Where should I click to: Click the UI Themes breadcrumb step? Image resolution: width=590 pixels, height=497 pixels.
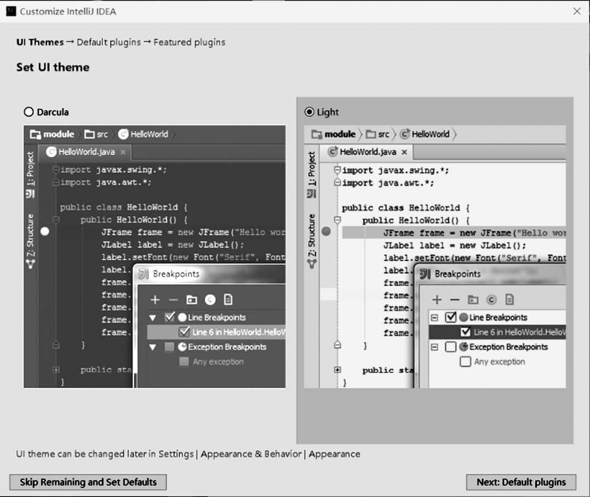click(40, 42)
